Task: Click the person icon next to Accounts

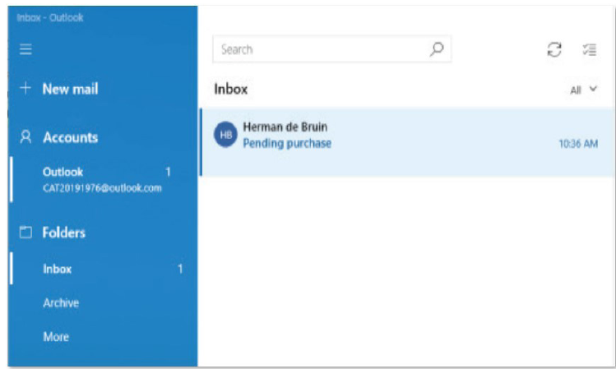Action: 25,137
